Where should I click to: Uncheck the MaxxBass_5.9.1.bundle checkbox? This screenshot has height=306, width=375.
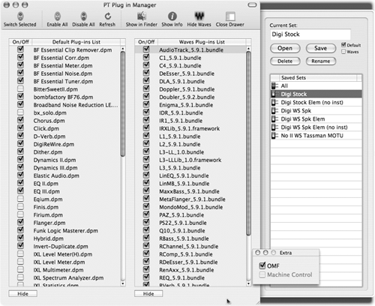[146, 191]
